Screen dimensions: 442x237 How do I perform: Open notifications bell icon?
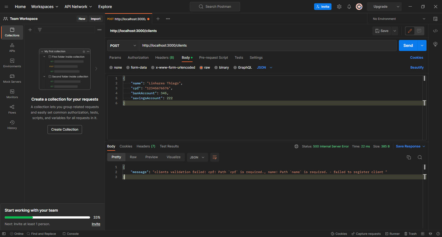349,7
